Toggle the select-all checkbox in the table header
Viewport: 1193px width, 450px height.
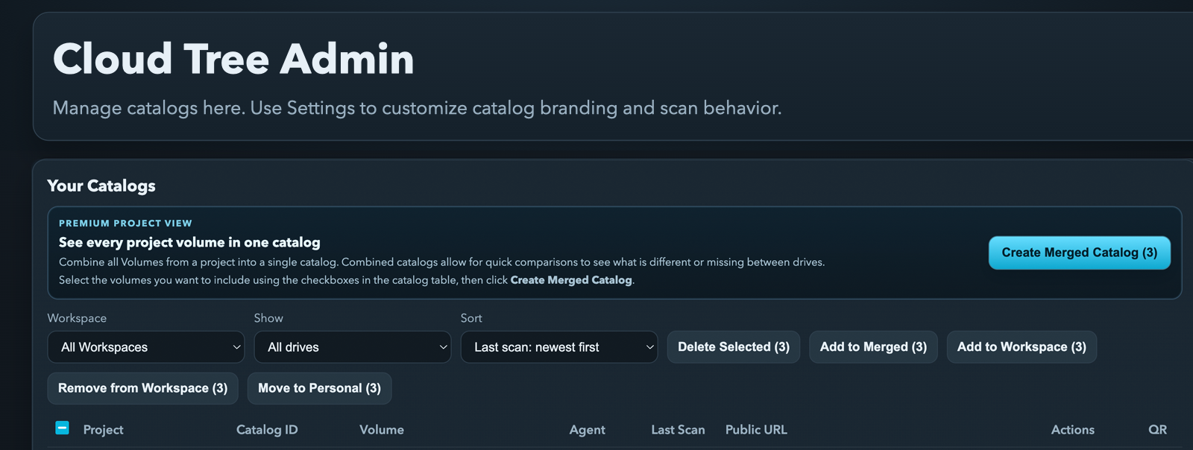(x=61, y=428)
